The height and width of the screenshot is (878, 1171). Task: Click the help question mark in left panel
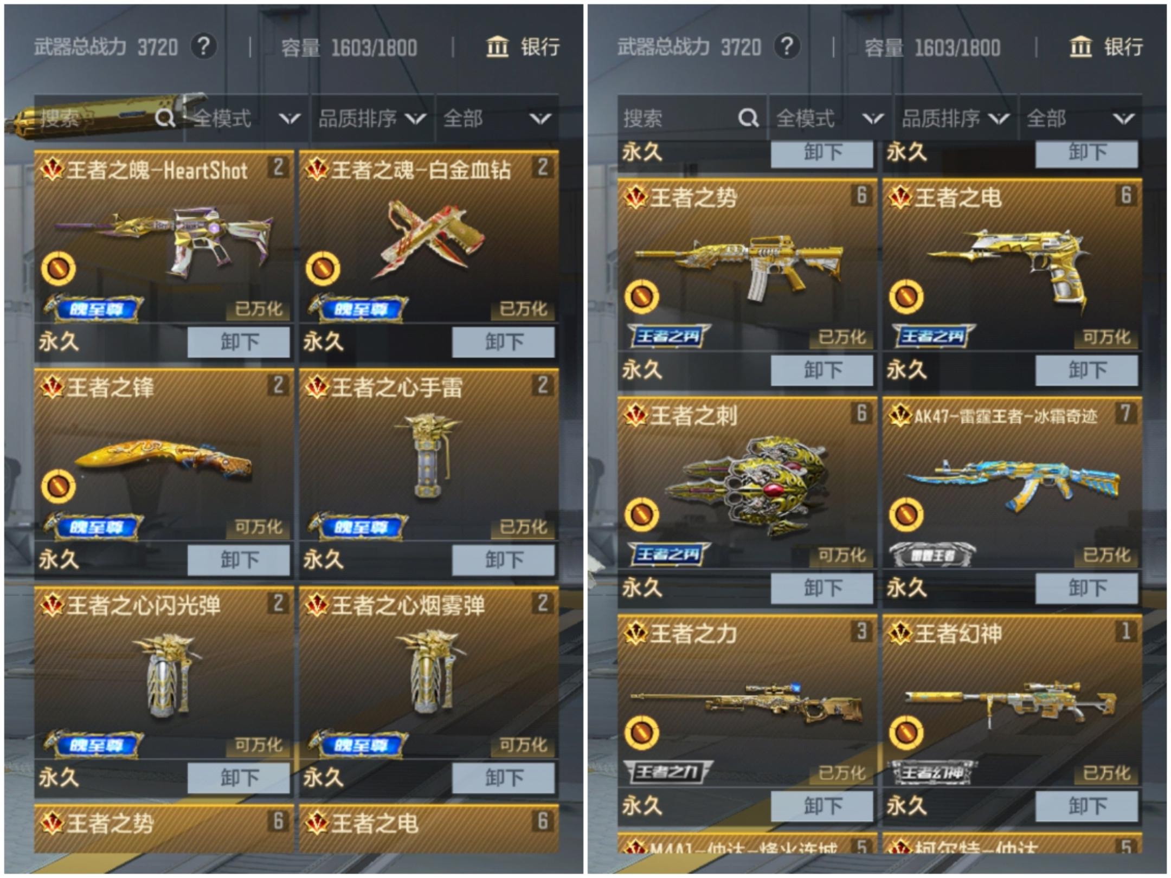click(203, 47)
